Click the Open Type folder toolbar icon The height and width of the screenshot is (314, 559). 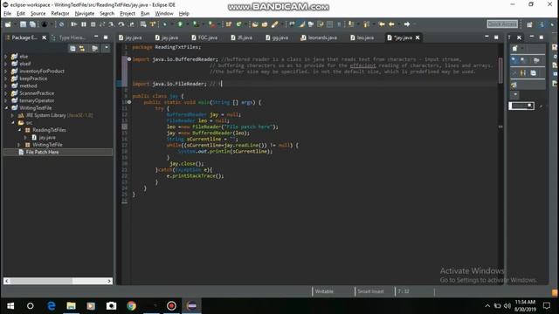(255, 24)
